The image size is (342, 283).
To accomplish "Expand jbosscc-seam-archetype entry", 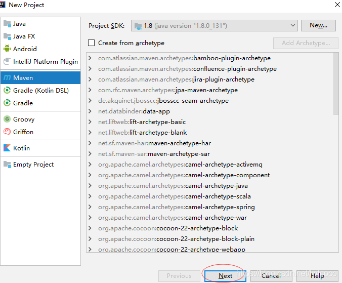I will click(90, 101).
